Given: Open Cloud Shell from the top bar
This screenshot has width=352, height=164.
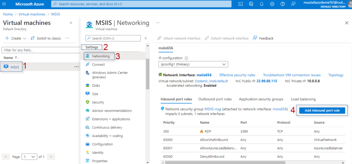Looking at the screenshot, I should pyautogui.click(x=240, y=4).
